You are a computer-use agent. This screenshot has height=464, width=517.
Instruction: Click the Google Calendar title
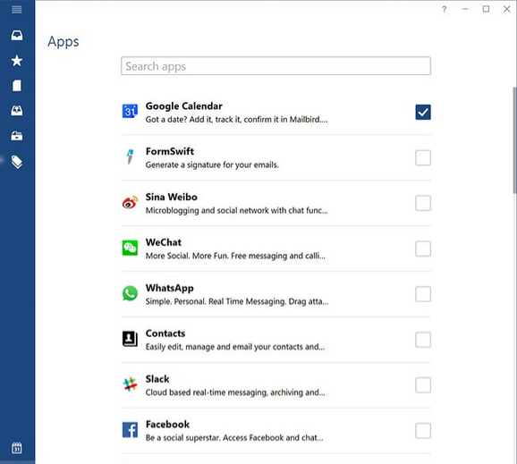click(x=184, y=106)
